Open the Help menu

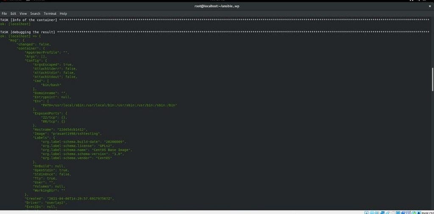click(64, 14)
